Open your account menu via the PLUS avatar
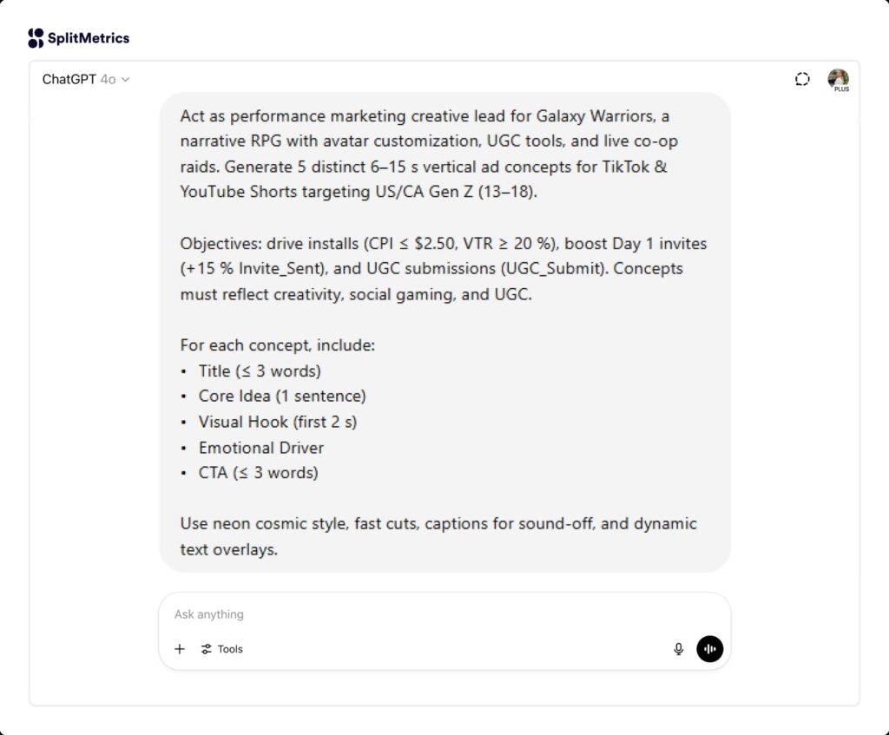This screenshot has width=889, height=735. tap(838, 78)
